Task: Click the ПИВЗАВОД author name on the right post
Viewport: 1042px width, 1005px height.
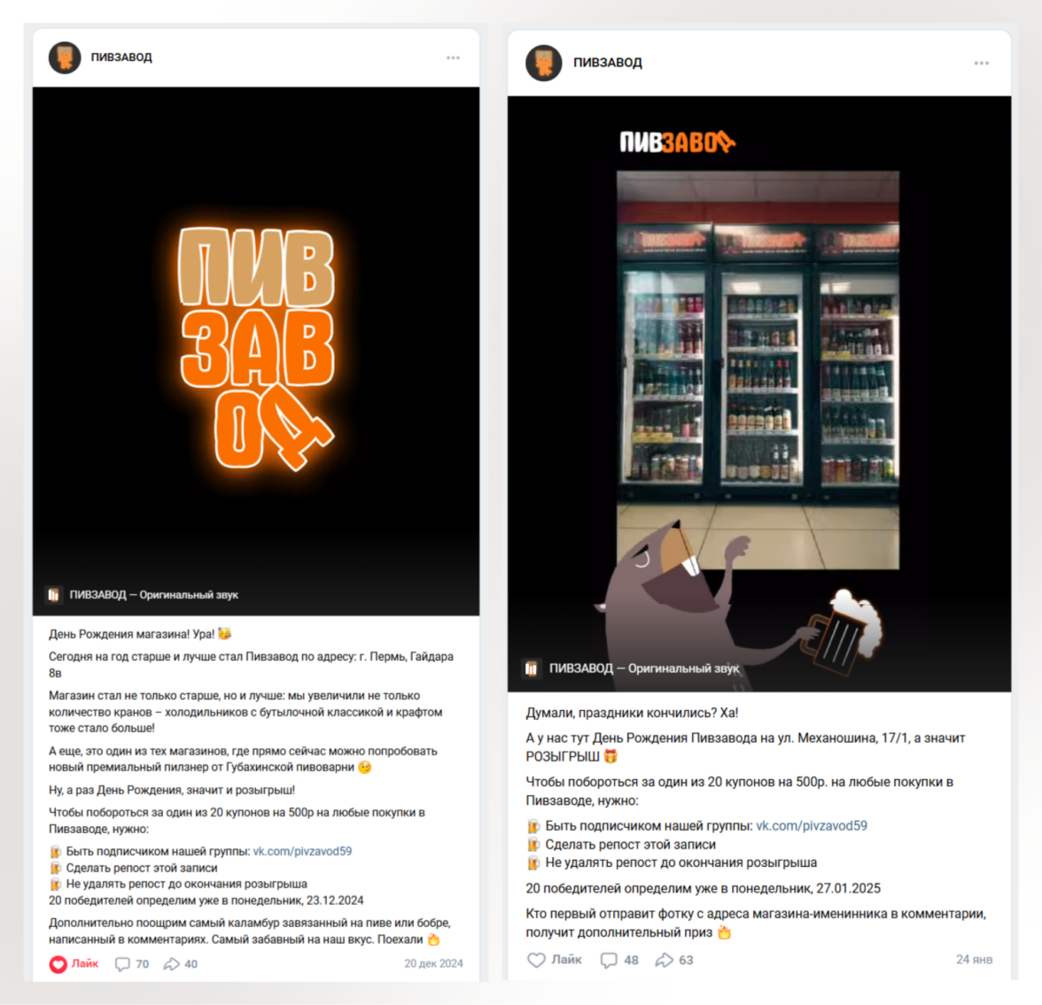Action: 608,63
